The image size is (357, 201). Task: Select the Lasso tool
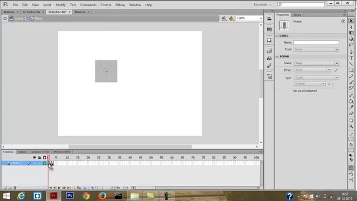click(x=351, y=45)
